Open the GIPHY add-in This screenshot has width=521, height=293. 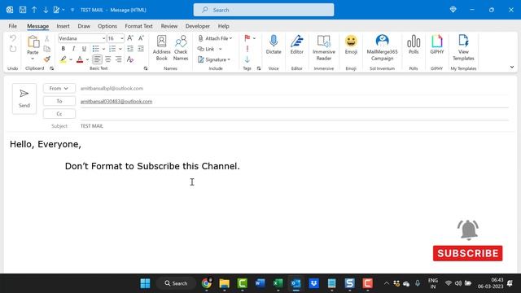(x=437, y=45)
